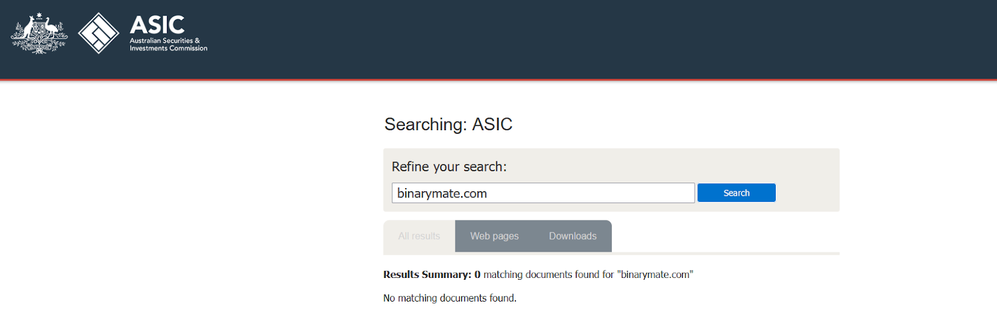Switch to the All results tab
Viewport: 997px width, 319px height.
tap(419, 236)
